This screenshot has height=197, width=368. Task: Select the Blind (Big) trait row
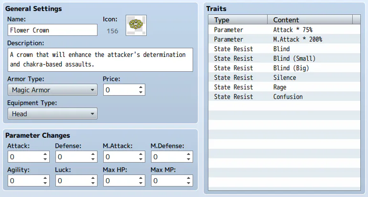point(284,68)
